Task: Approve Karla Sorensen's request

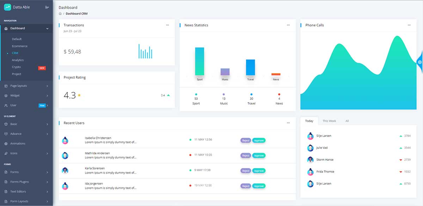Action: (259, 170)
